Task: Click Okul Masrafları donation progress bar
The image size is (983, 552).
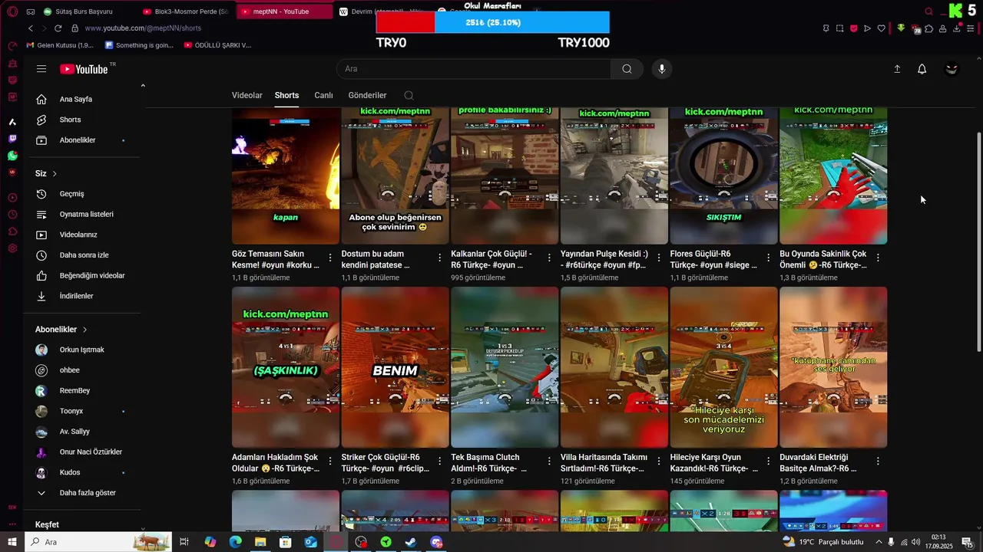Action: coord(492,22)
